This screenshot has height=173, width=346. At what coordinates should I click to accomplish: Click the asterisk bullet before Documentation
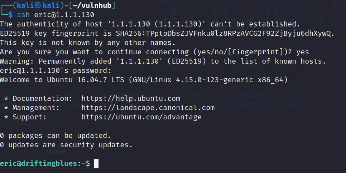(x=6, y=98)
